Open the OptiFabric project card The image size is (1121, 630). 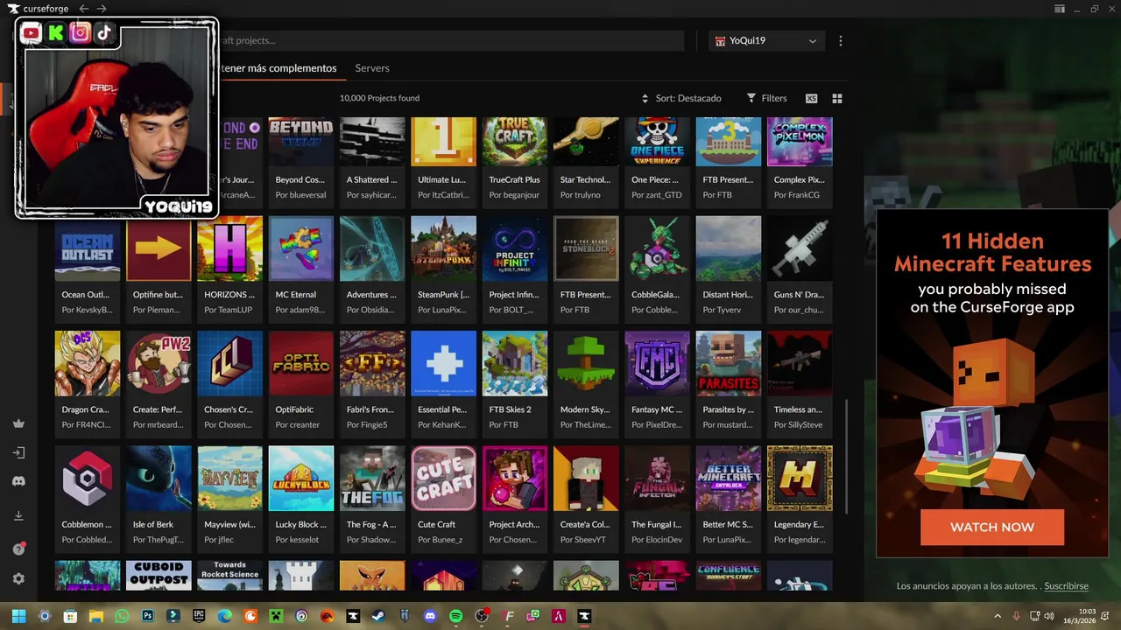click(301, 383)
